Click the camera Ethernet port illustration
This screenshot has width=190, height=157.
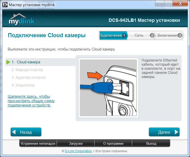108,88
